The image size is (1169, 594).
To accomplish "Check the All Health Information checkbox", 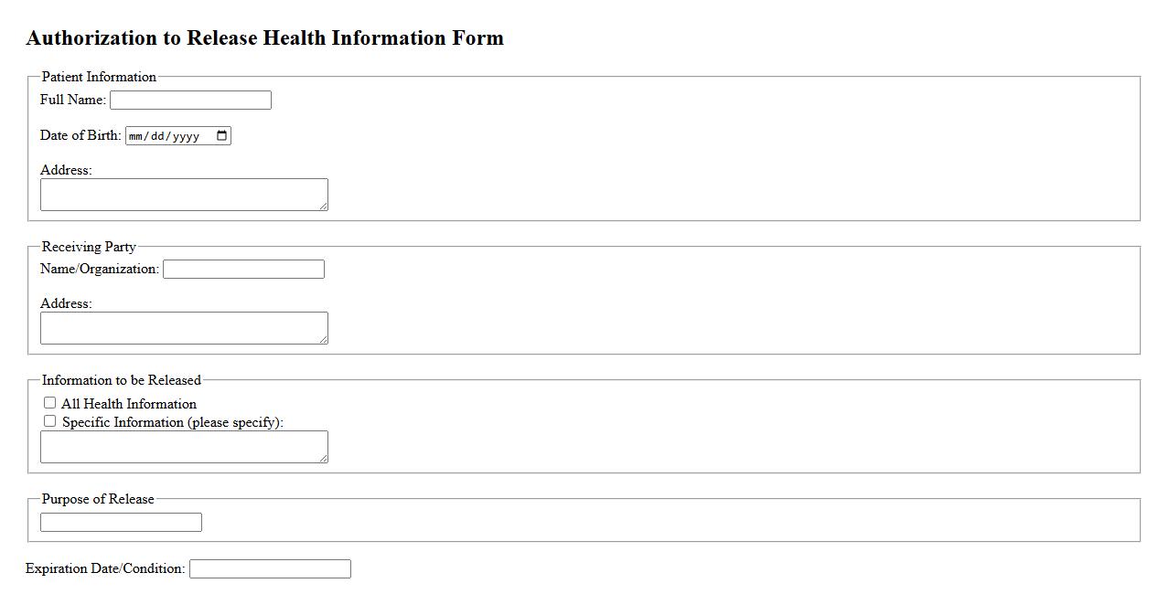I will 50,403.
